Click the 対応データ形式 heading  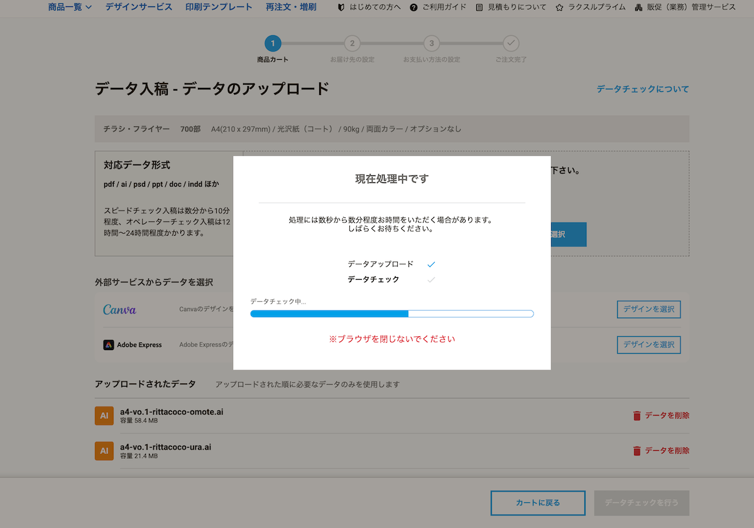pyautogui.click(x=137, y=165)
